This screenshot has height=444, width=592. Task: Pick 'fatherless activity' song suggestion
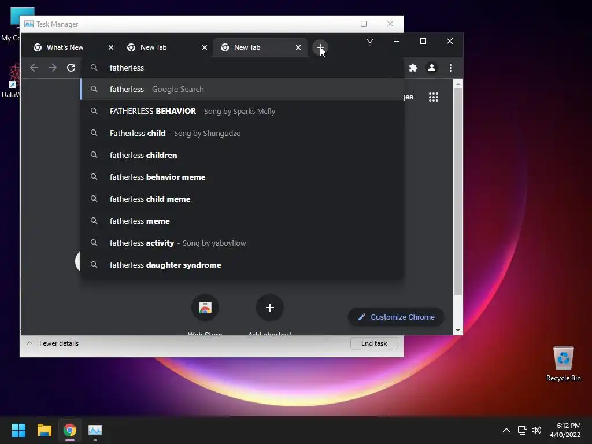pyautogui.click(x=242, y=243)
